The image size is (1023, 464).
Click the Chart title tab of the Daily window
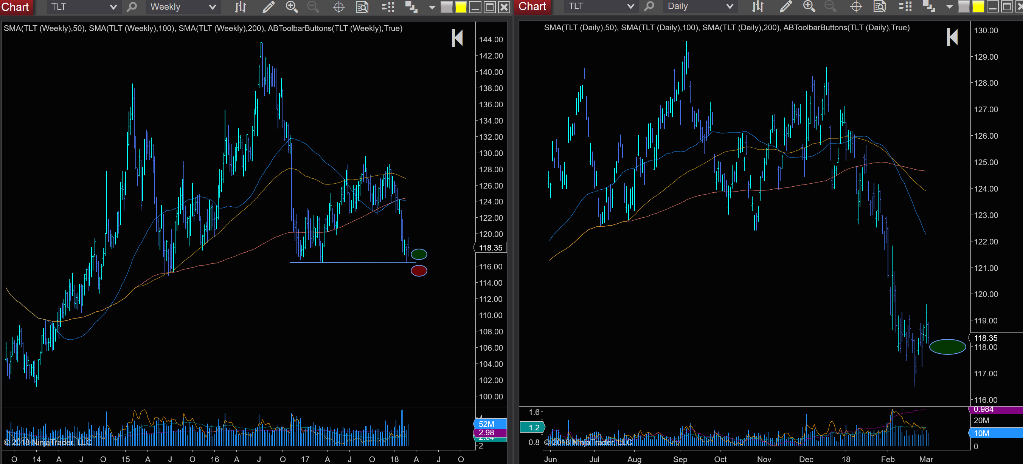pos(532,6)
